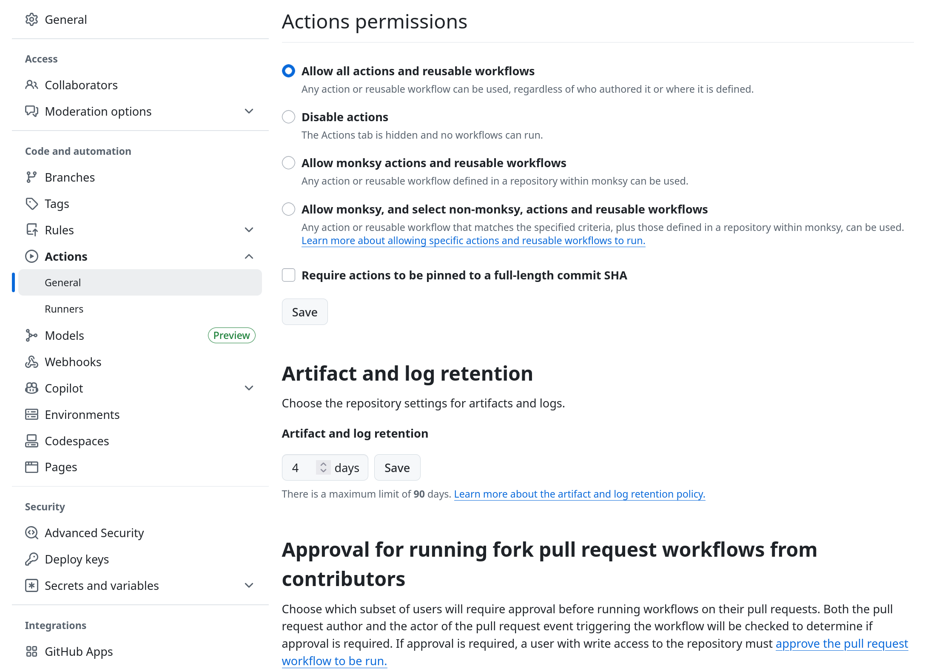Open Deploy keys via the key icon
Screen dimensions: 942x669
point(32,559)
